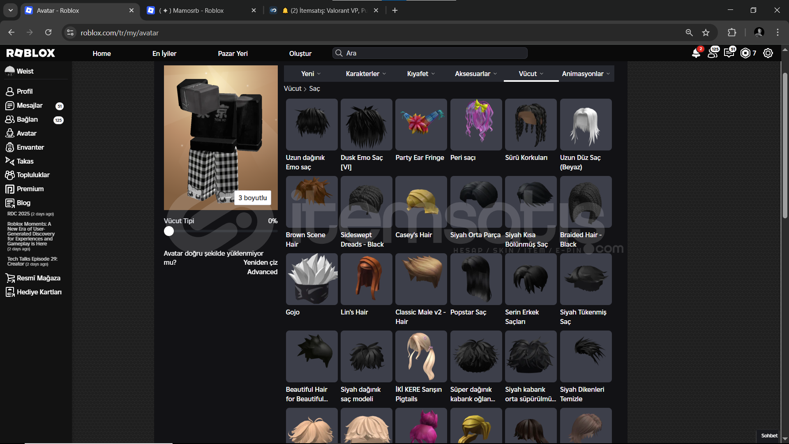Open the RDC 2025 blog post
The image size is (789, 444).
(30, 214)
